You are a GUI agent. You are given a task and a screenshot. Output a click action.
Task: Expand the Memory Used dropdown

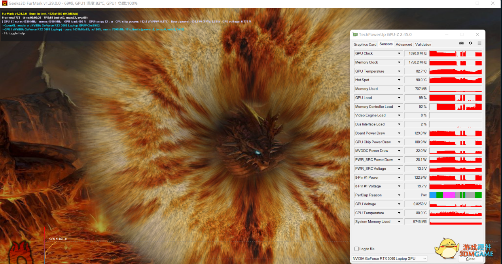(x=399, y=89)
